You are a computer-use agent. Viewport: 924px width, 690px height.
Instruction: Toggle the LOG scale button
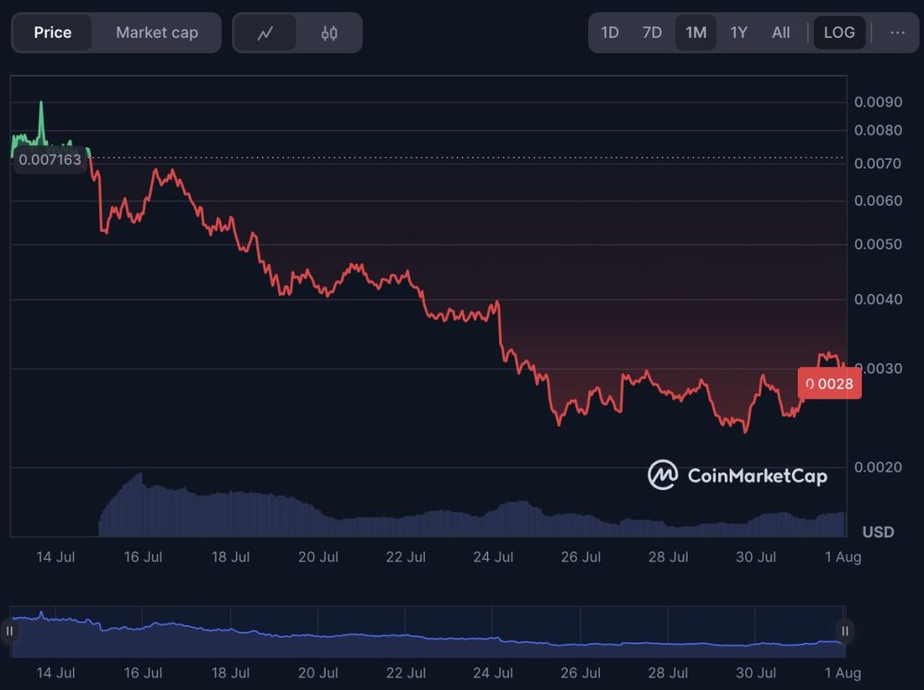tap(839, 32)
